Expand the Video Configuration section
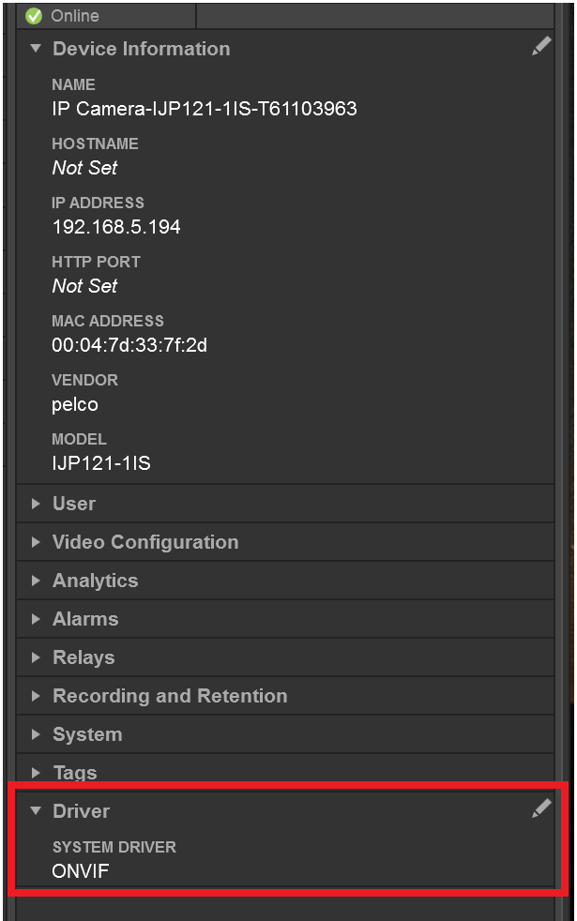Screen dimensions: 577x921 tap(35, 542)
